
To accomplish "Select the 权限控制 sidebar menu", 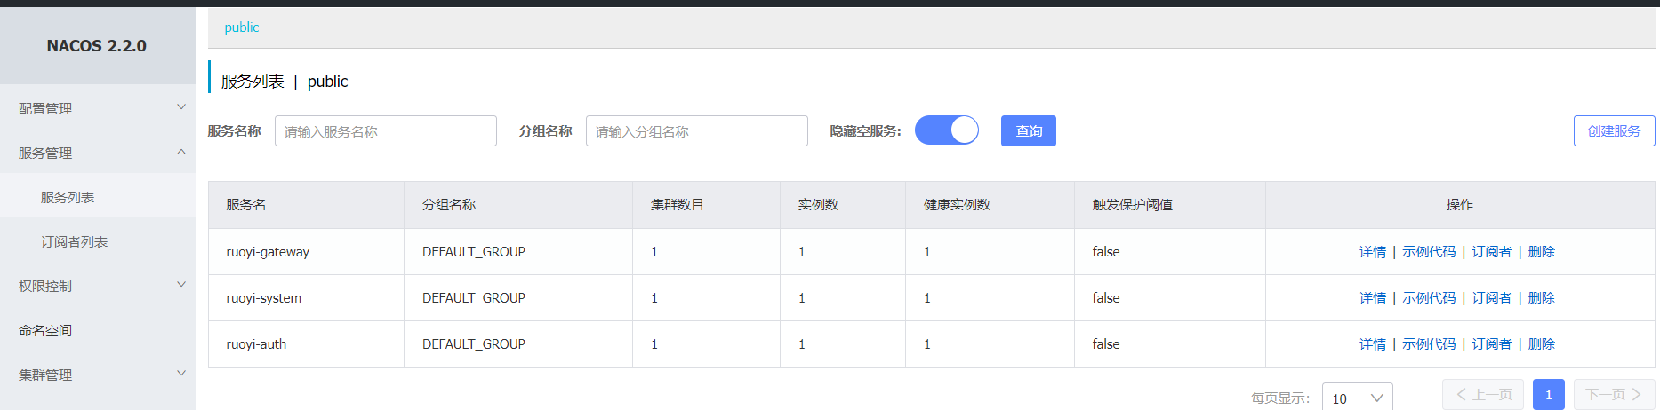I will click(x=45, y=286).
